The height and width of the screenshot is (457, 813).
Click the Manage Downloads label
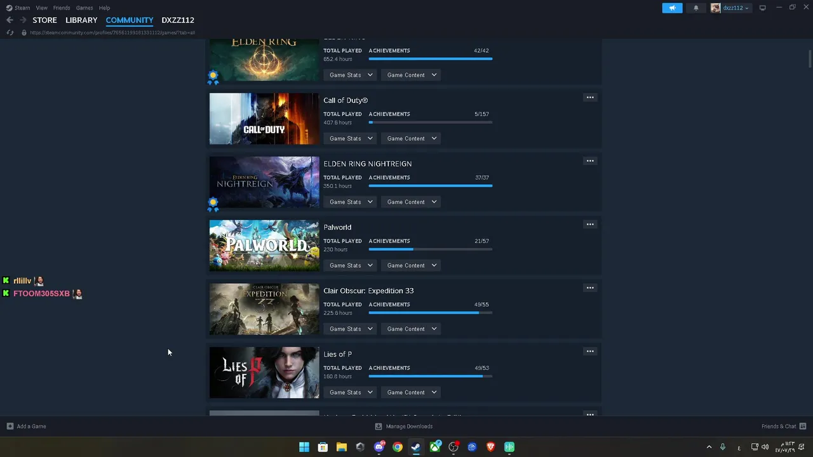point(409,427)
